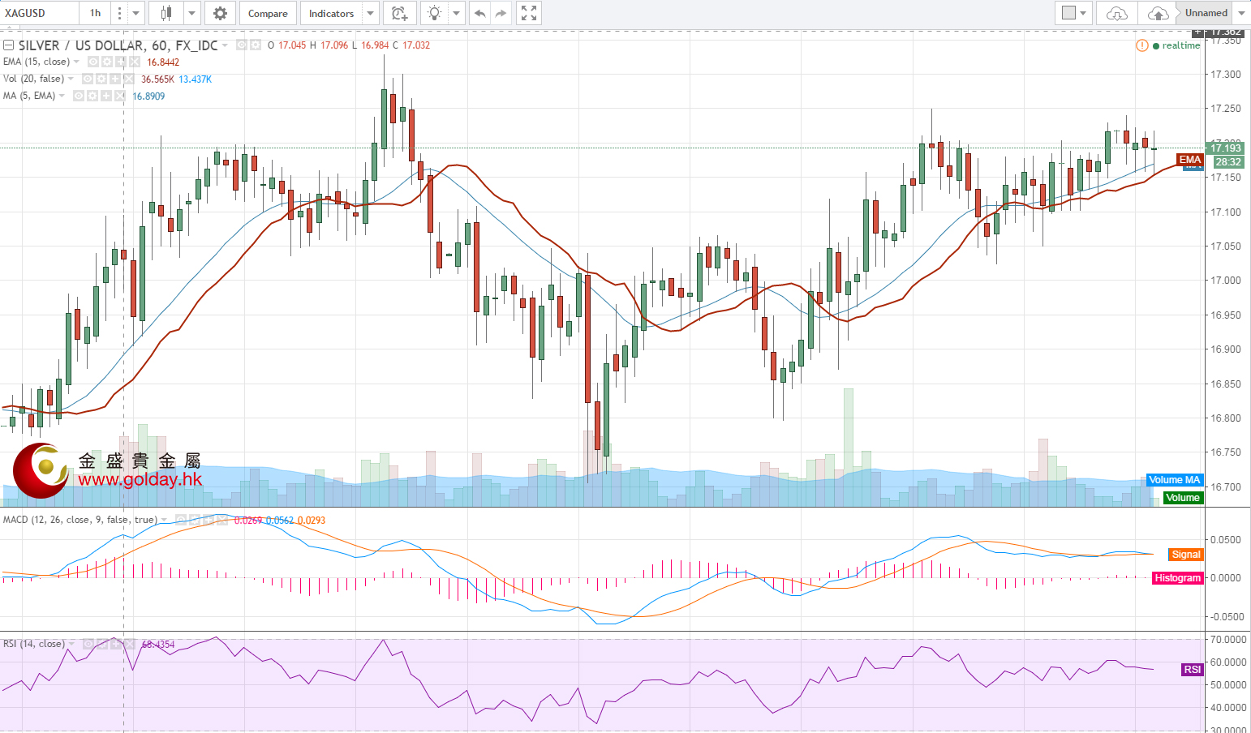Select candlestick bar style button

pyautogui.click(x=166, y=13)
